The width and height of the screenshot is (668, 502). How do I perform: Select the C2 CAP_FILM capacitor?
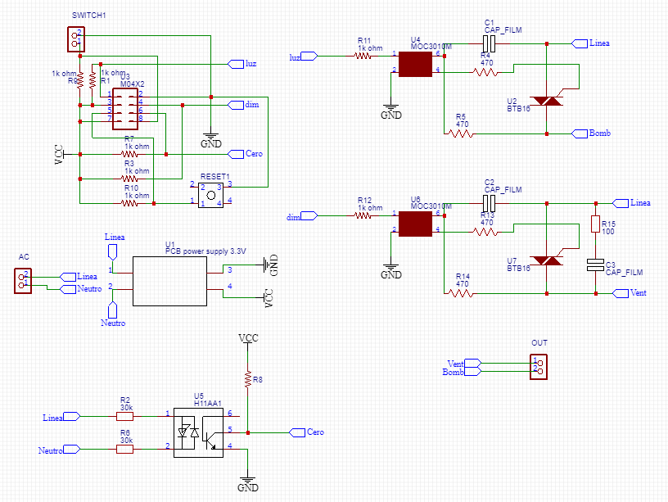[x=489, y=203]
